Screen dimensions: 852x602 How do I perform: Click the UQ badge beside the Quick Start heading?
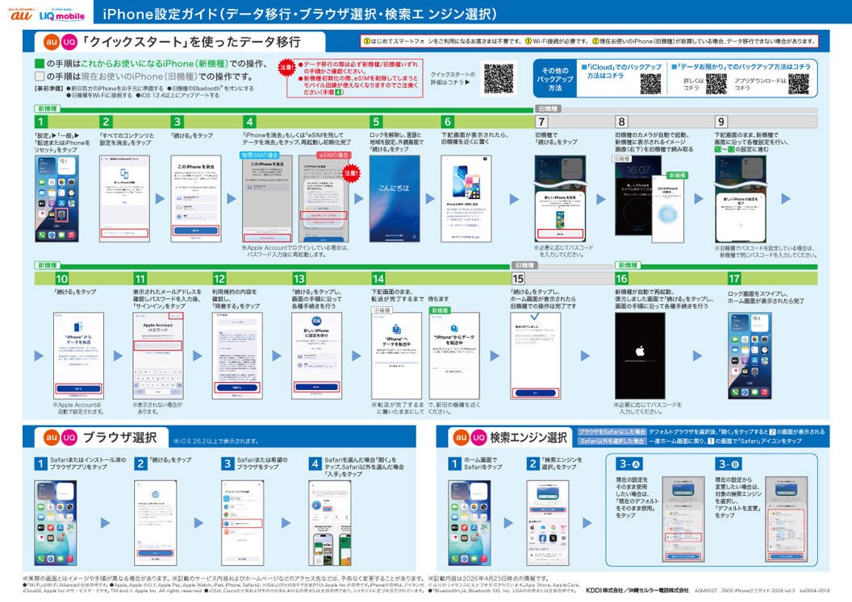69,42
